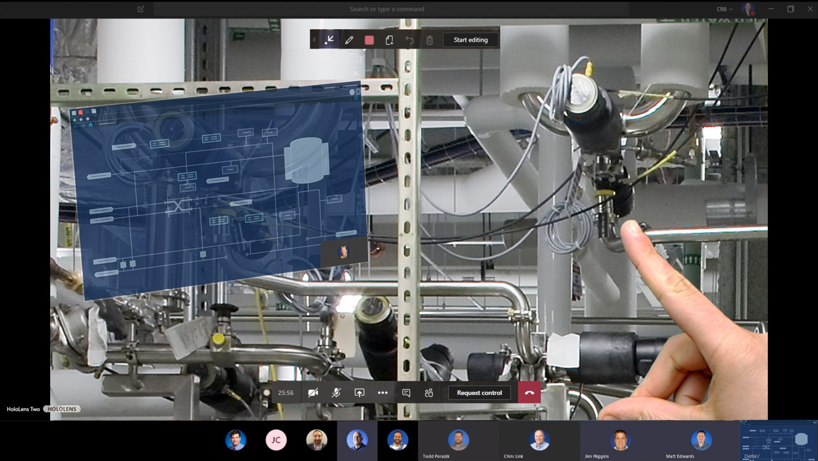Show the participants list
Screen dimensions: 818x461
429,393
